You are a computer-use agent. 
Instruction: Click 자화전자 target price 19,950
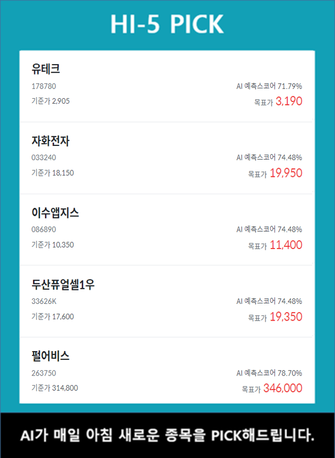pos(286,173)
